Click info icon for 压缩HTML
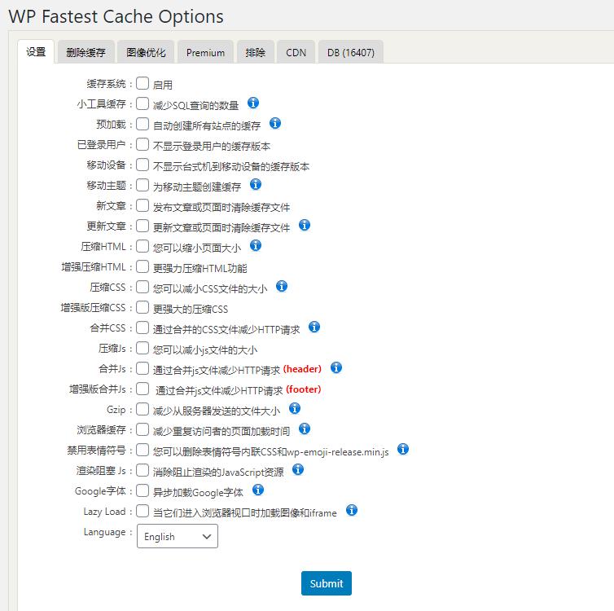The height and width of the screenshot is (611, 614). point(256,245)
